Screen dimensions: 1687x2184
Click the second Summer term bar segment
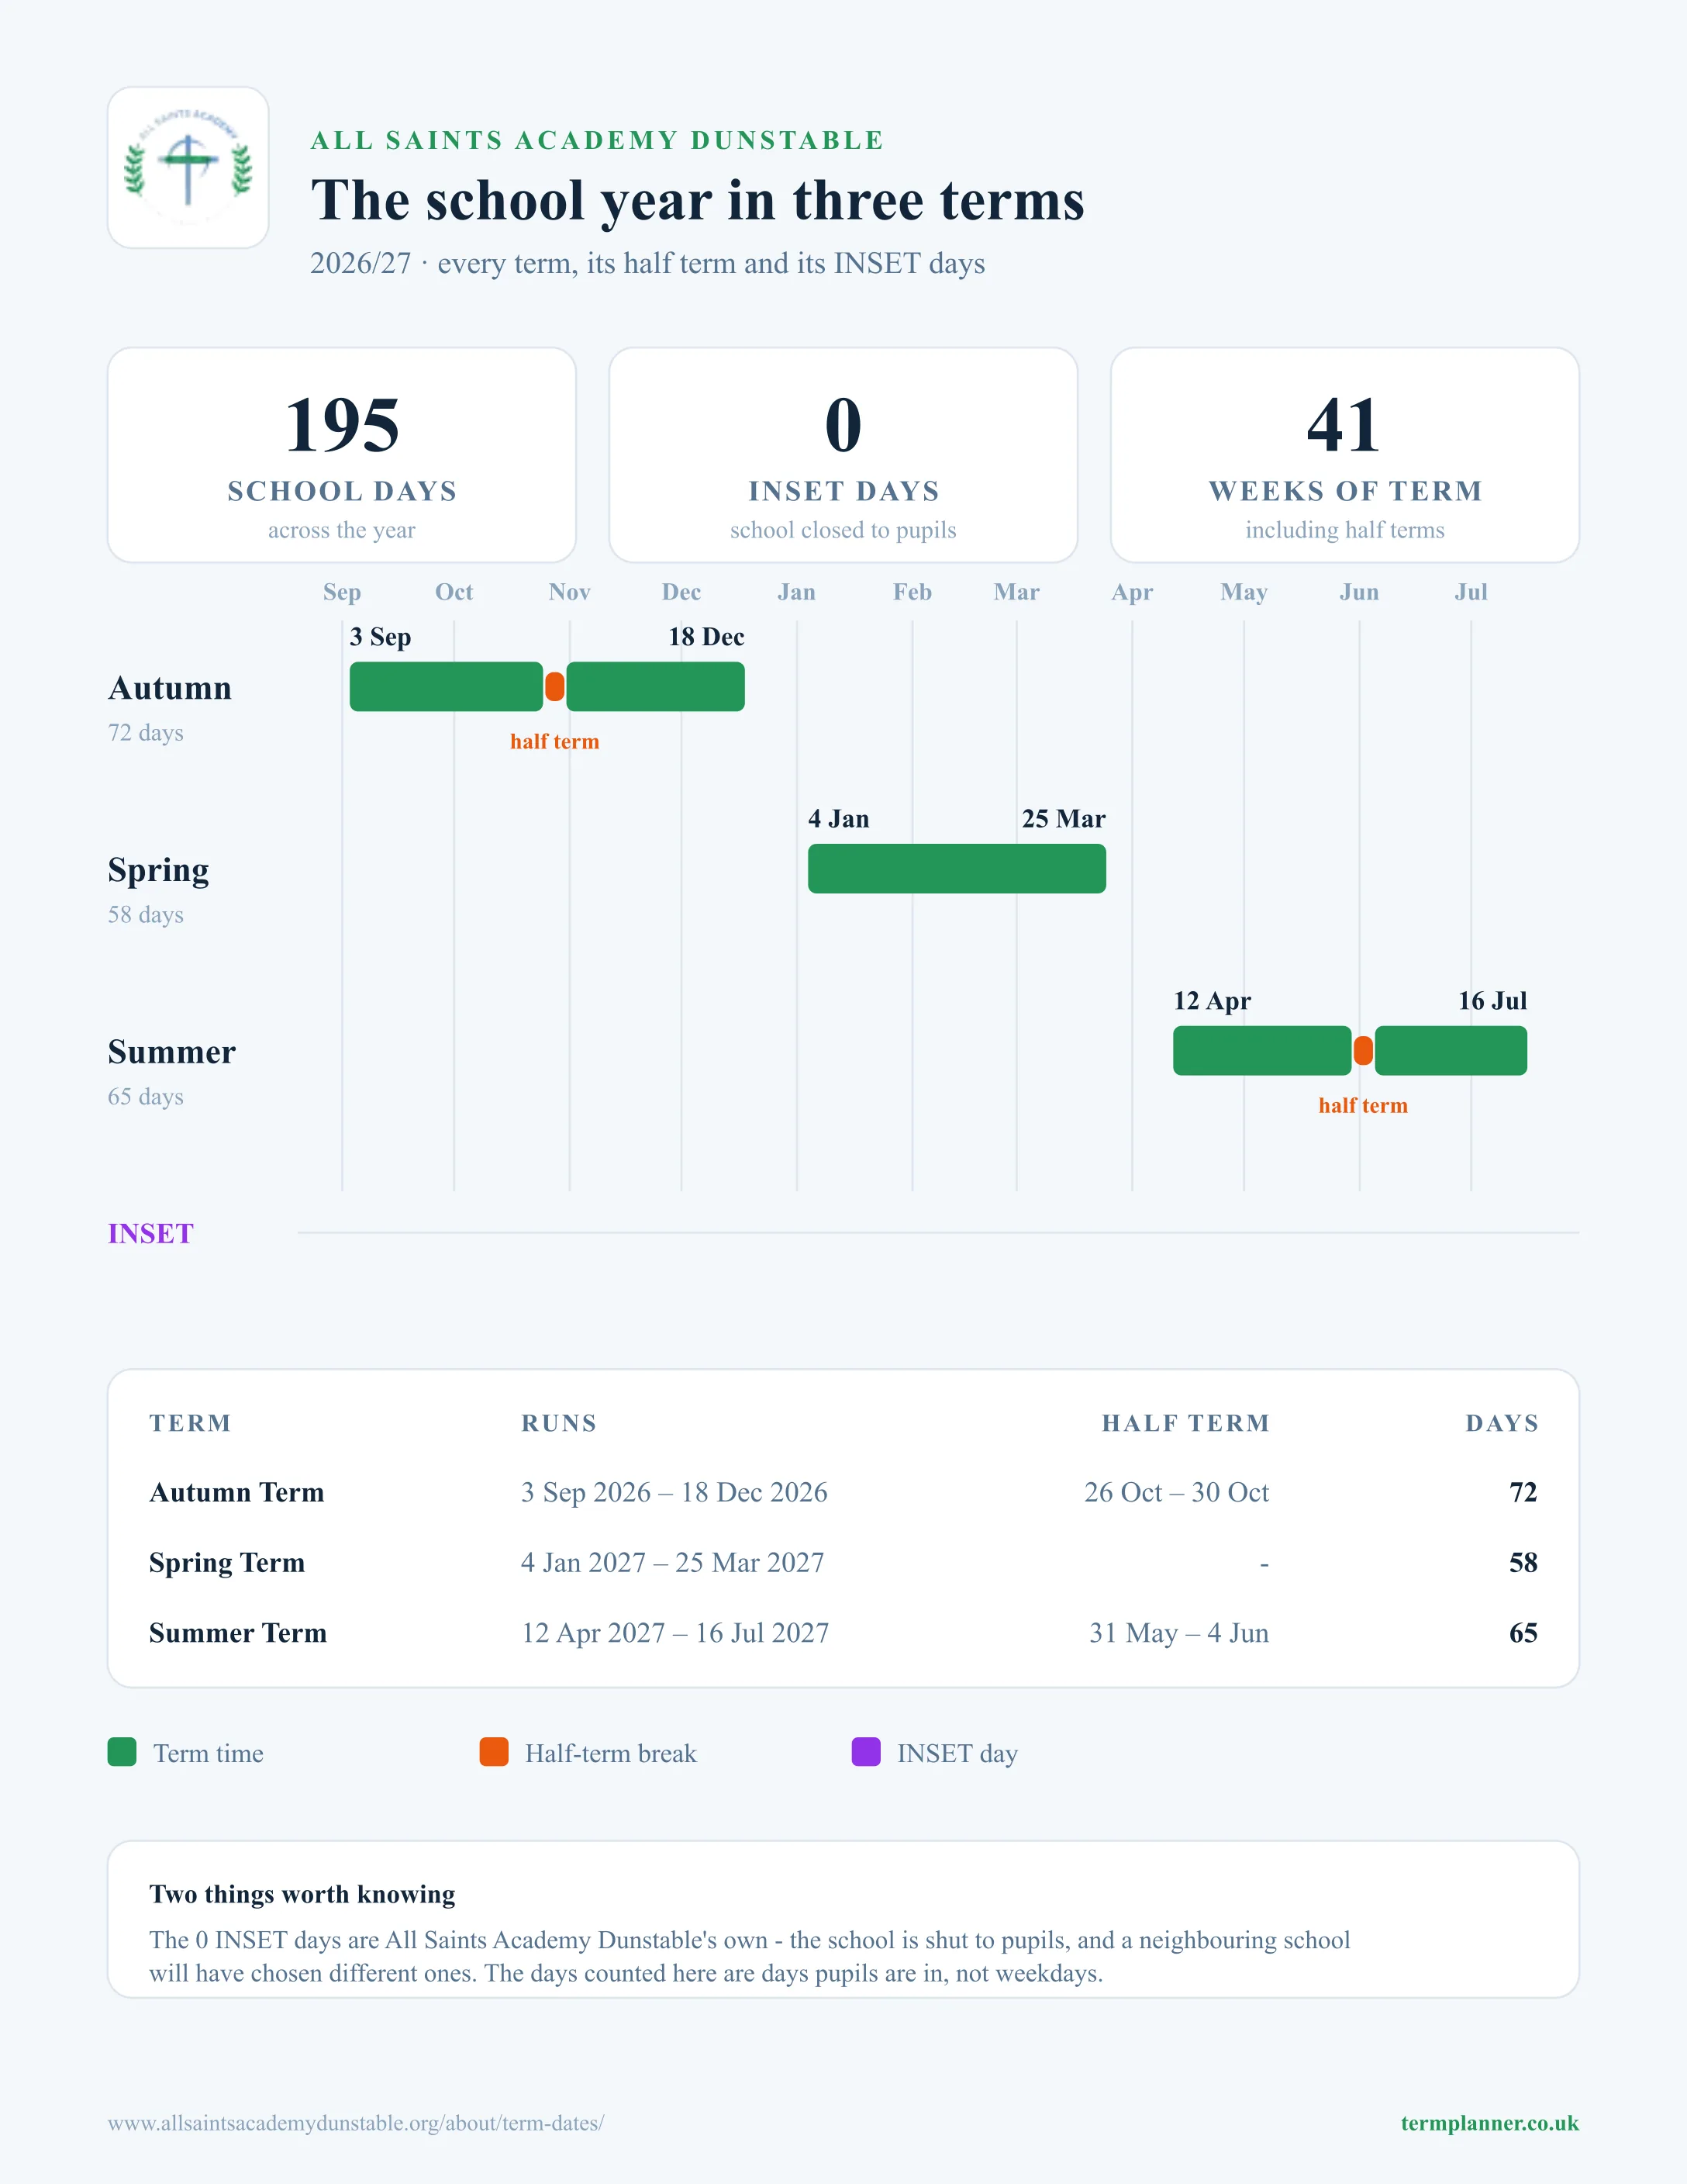click(x=1450, y=1051)
